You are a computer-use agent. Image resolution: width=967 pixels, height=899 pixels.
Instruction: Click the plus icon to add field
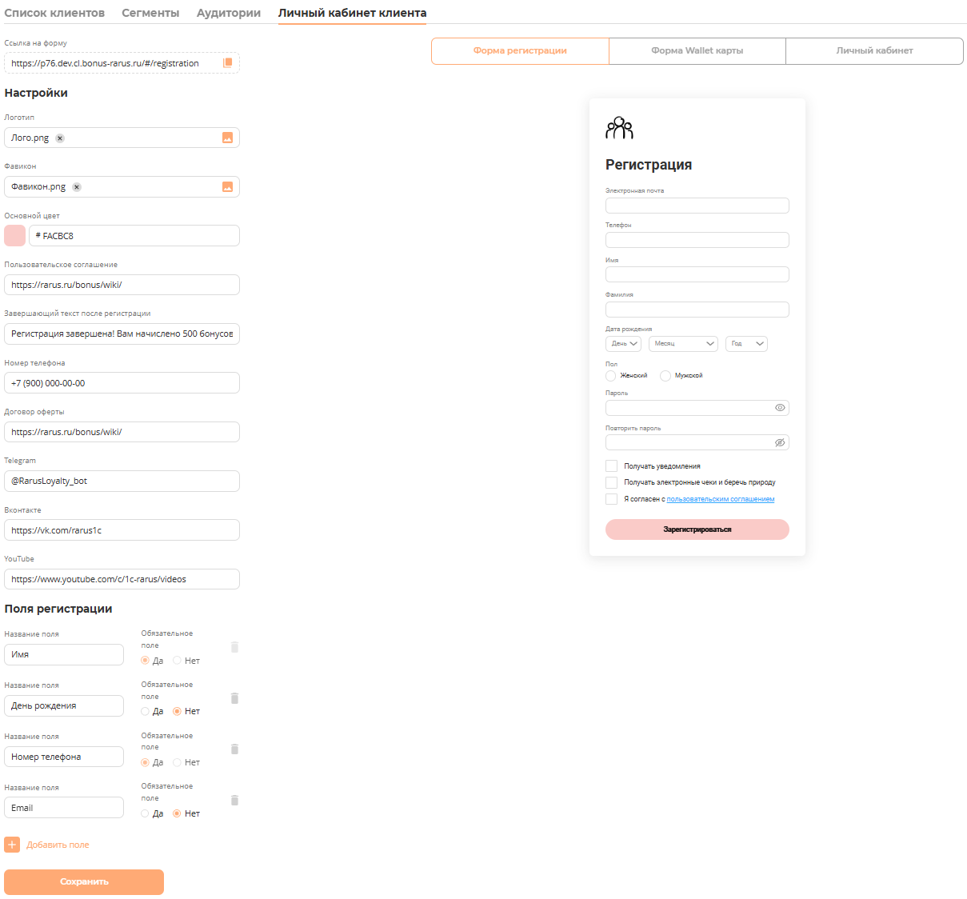12,845
